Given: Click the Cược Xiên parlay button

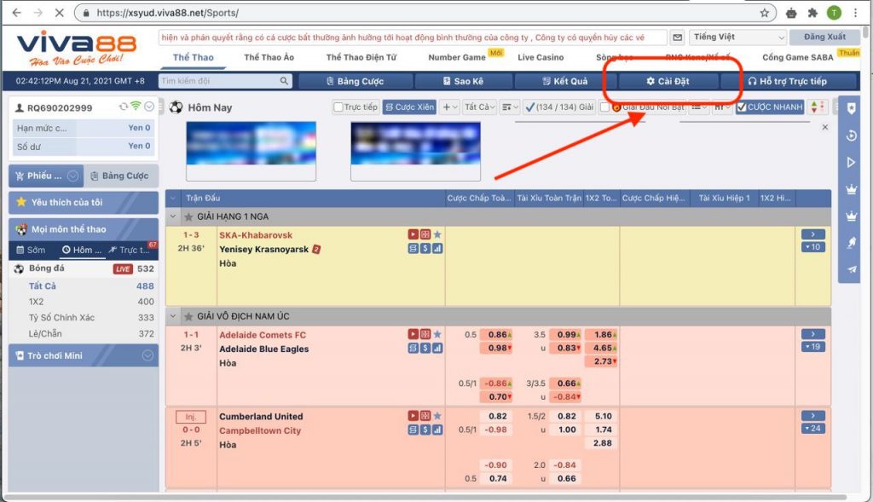Looking at the screenshot, I should tap(409, 107).
